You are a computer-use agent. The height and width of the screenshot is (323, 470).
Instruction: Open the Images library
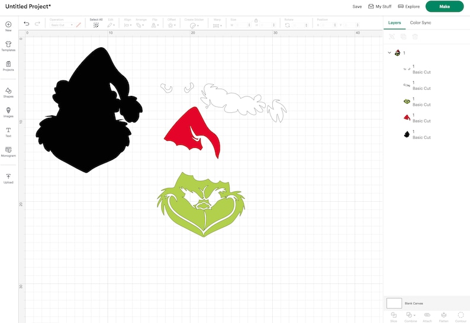[8, 112]
